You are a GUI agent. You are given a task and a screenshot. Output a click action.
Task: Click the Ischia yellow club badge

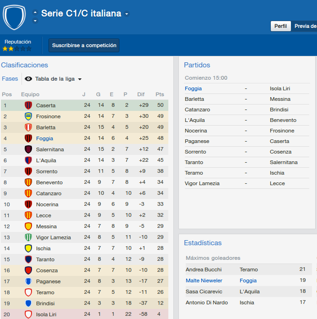[x=28, y=248]
